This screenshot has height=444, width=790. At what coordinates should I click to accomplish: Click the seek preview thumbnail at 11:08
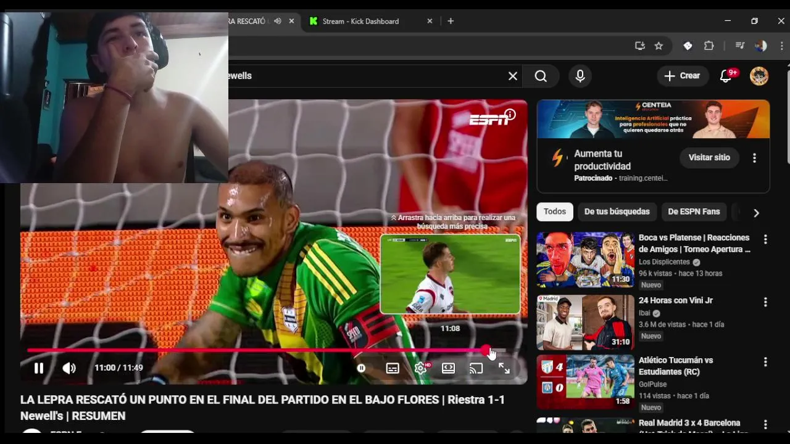[x=450, y=274]
